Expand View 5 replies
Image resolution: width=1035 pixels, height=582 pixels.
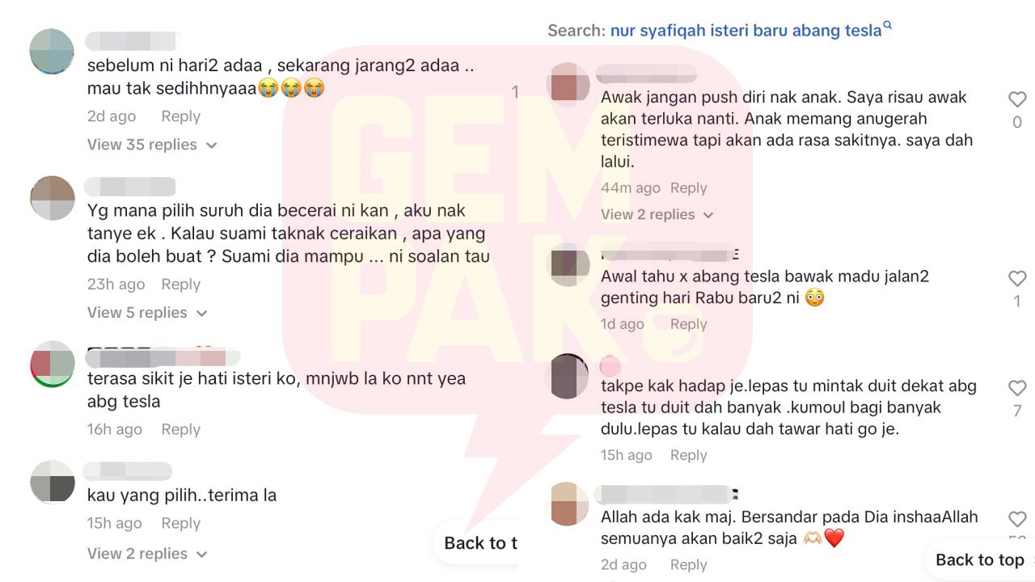[147, 313]
